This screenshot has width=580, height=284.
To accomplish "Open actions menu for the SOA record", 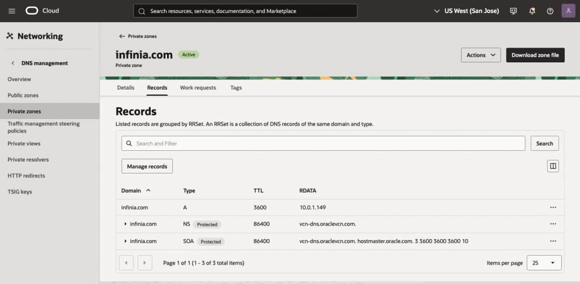I will tap(553, 241).
